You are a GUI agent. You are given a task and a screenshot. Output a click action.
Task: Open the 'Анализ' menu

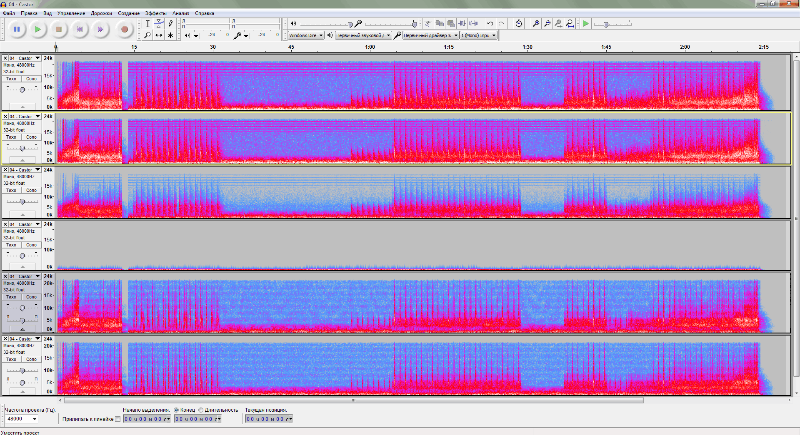click(181, 13)
